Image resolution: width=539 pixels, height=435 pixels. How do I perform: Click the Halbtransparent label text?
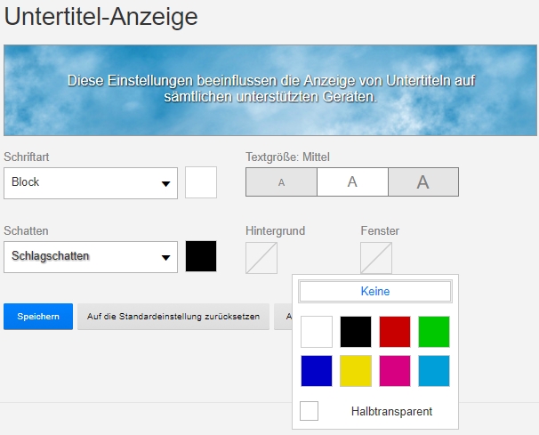391,411
